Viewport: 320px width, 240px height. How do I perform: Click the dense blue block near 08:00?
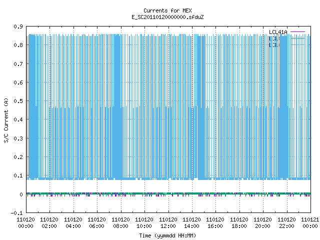pos(118,107)
